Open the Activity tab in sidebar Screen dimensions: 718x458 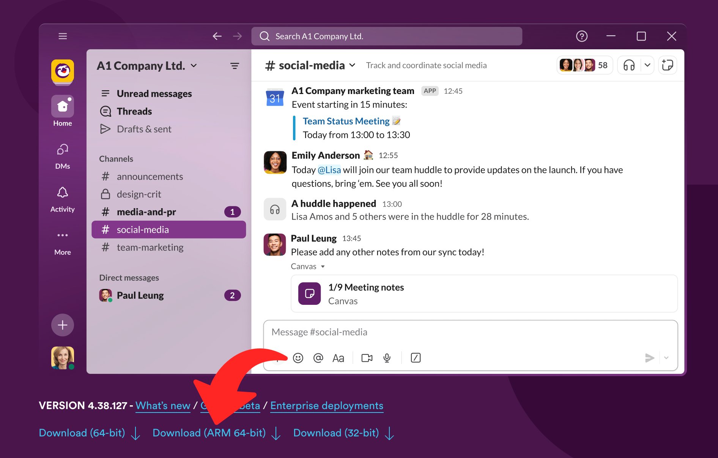[x=63, y=199]
